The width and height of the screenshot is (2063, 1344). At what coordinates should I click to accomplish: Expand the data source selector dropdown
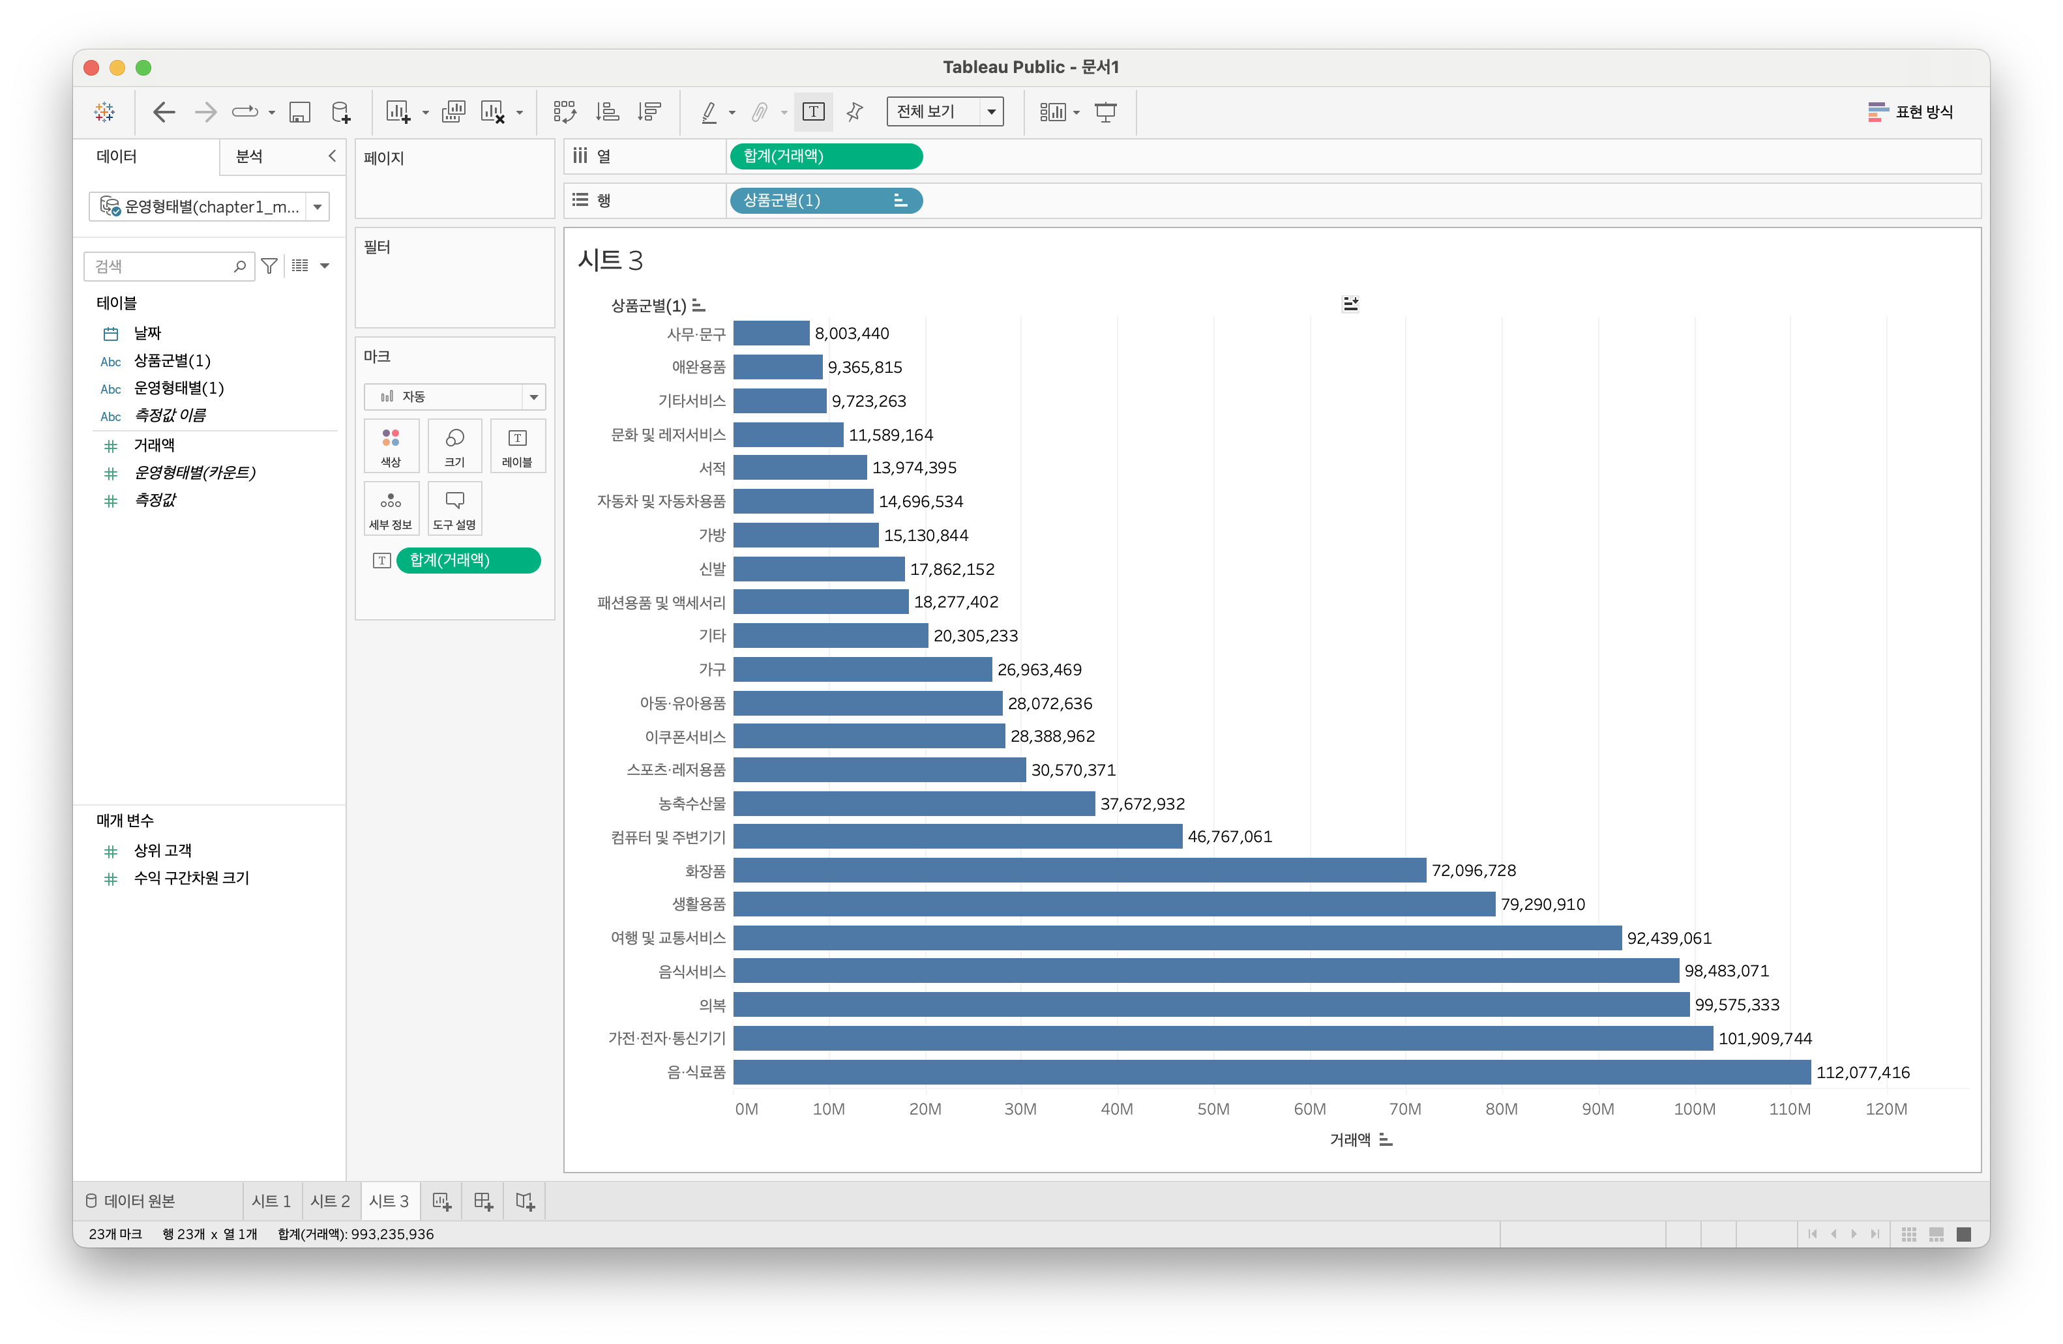tap(318, 207)
